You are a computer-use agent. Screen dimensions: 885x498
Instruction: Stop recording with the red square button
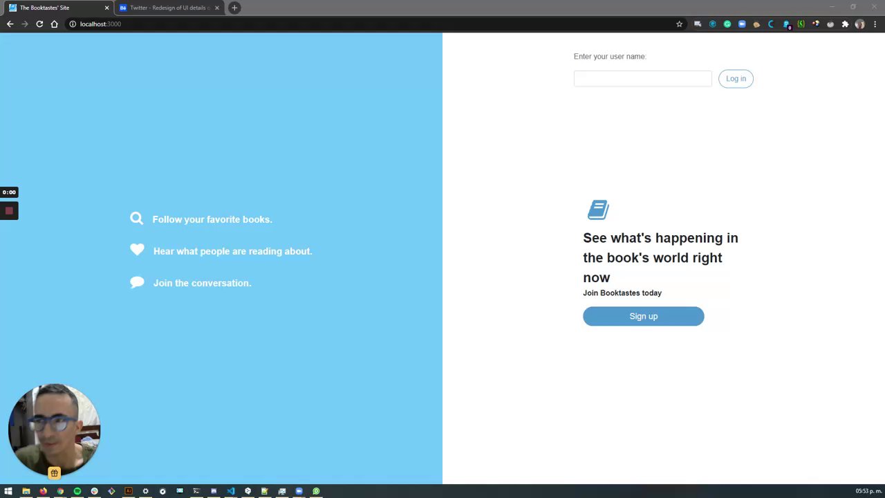(9, 211)
